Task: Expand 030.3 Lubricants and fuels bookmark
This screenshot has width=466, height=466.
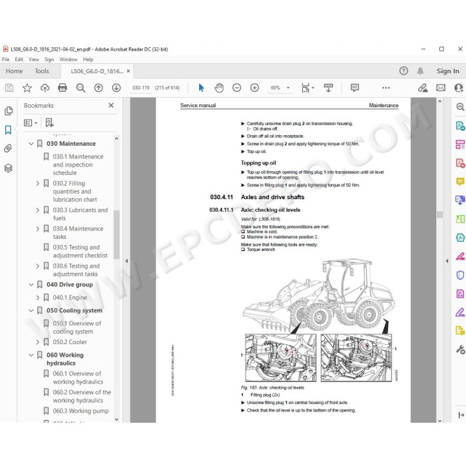Action: point(37,210)
